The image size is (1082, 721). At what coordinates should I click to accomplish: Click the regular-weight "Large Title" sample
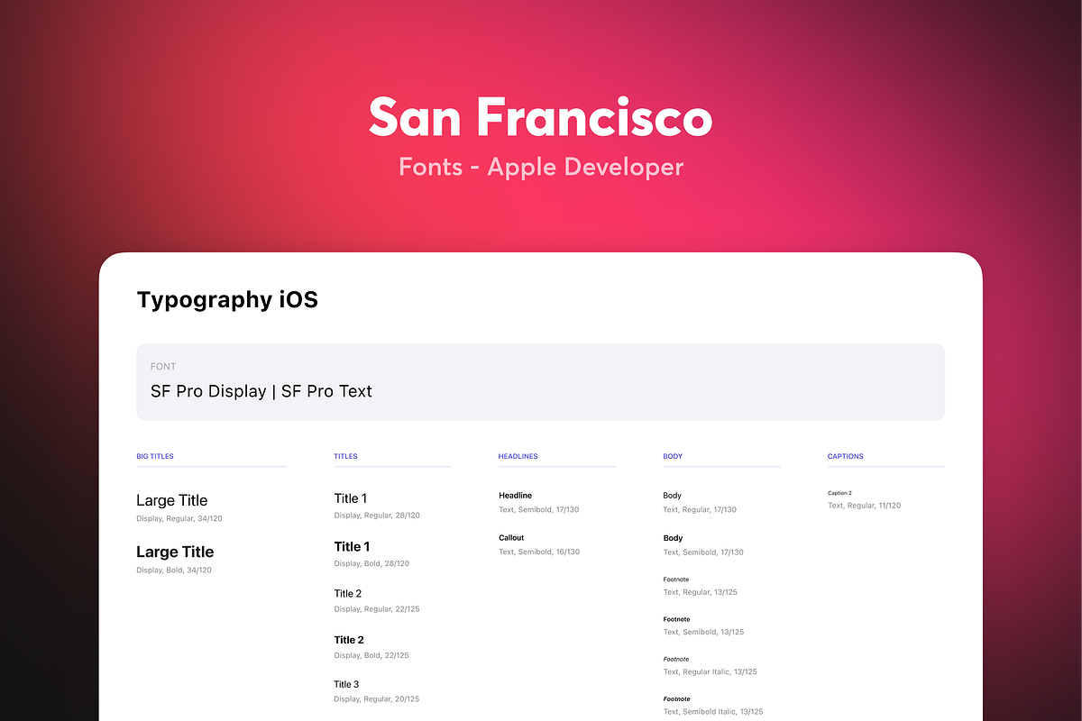coord(172,500)
